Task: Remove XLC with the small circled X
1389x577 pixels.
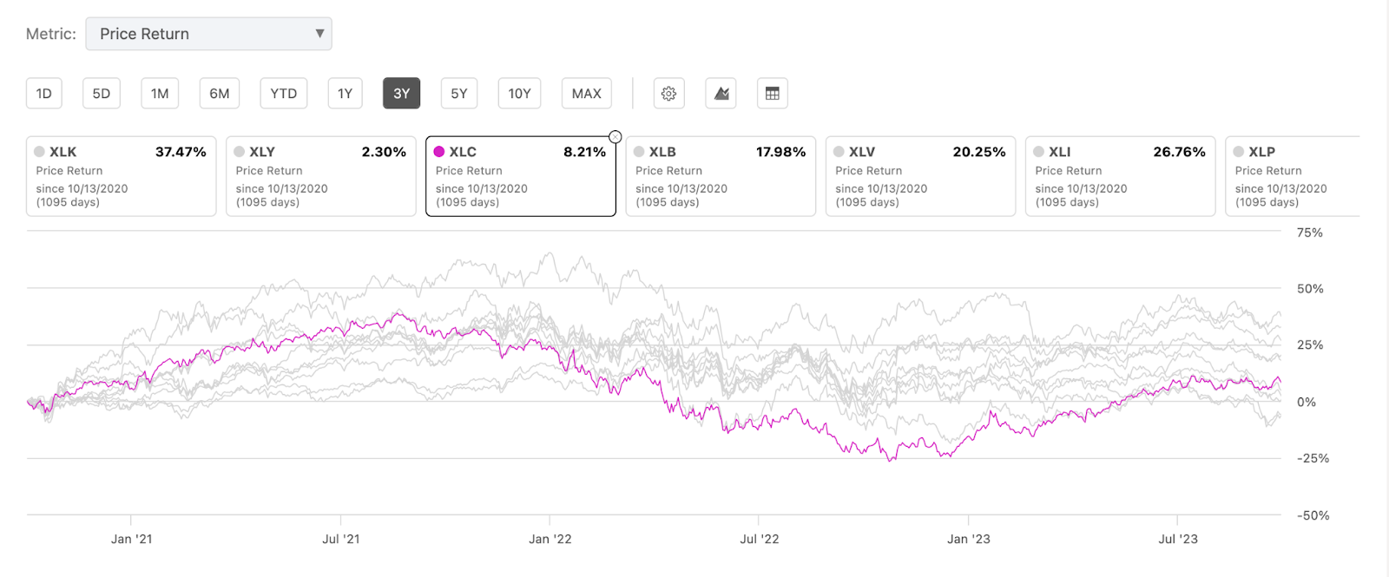Action: click(x=615, y=137)
